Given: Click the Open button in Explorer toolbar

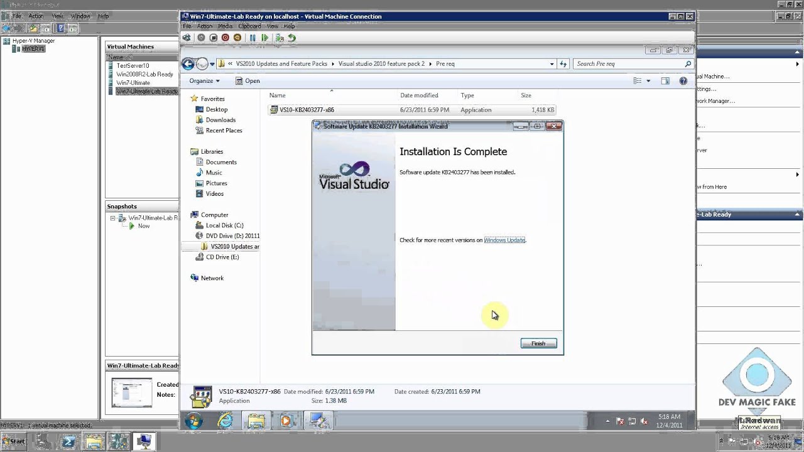Looking at the screenshot, I should 247,80.
